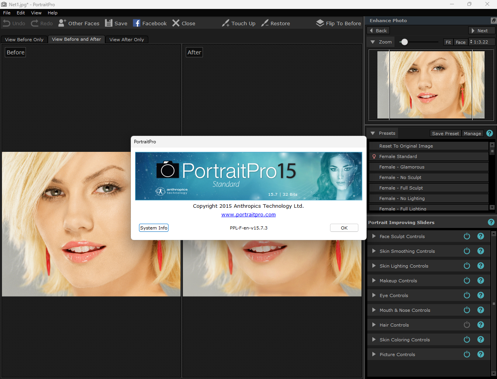
Task: Open help for Mouth & Nose Controls
Action: tap(481, 310)
